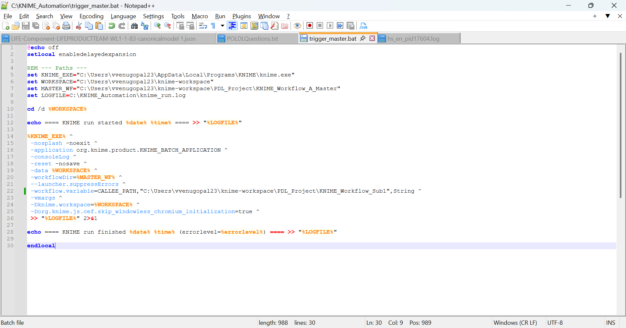Click the Undo green arrow icon

pos(112,26)
